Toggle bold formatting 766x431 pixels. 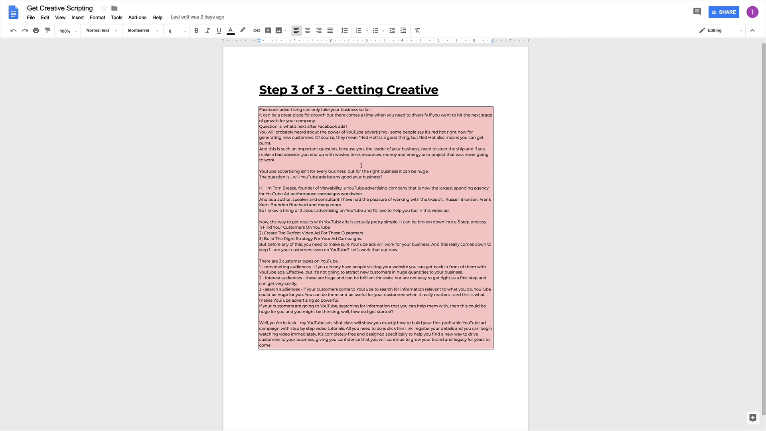click(x=196, y=31)
